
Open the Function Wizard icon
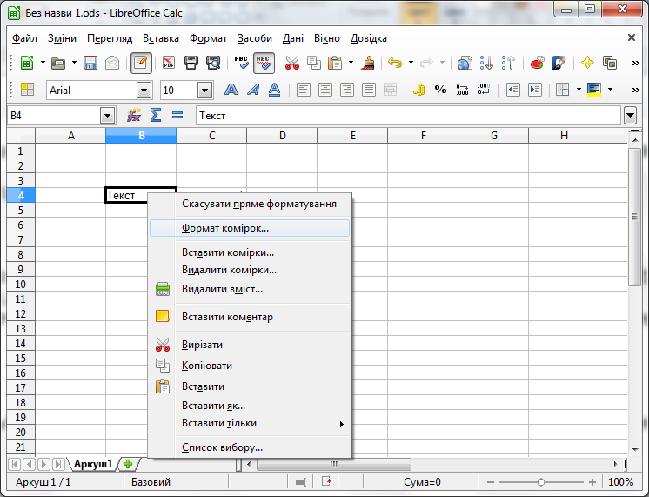click(x=134, y=115)
